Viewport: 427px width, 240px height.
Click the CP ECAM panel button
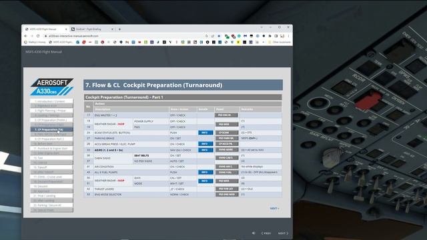coord(227,133)
